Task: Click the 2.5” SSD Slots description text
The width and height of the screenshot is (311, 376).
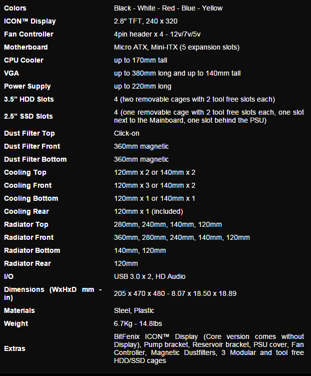Action: (x=209, y=116)
